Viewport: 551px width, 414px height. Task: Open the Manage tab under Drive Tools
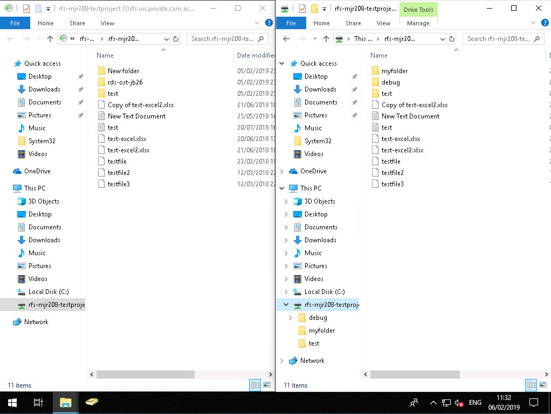418,23
